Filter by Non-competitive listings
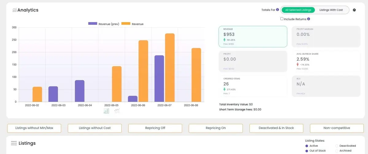The width and height of the screenshot is (368, 154). [337, 128]
